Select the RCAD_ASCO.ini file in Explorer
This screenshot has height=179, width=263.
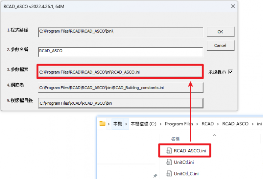[186, 151]
